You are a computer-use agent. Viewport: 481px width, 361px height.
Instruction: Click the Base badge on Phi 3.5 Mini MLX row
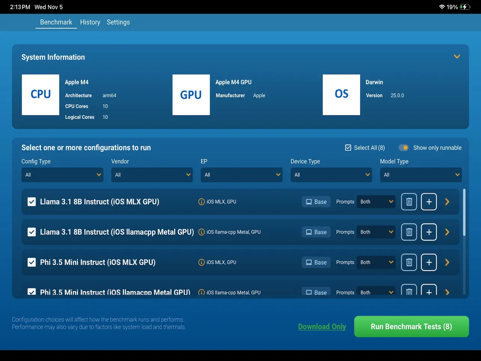[x=316, y=262]
